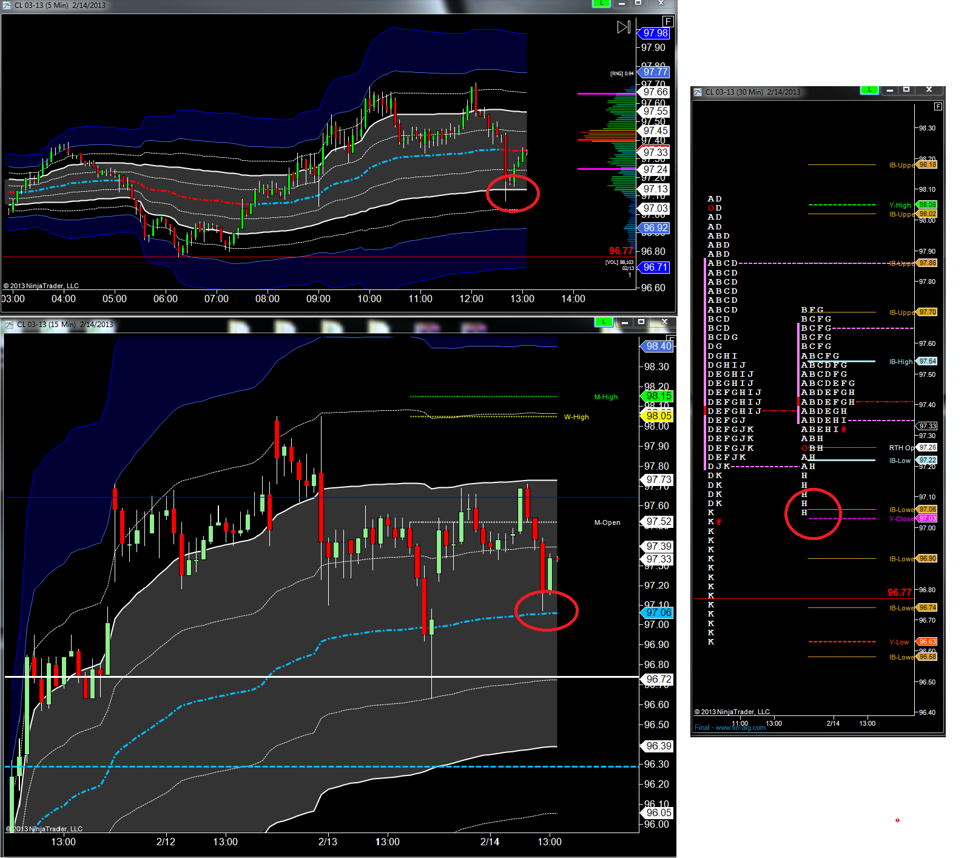Click the 2/12 date label on 15 Min chart
Viewport: 967px width, 858px height.
click(x=166, y=842)
